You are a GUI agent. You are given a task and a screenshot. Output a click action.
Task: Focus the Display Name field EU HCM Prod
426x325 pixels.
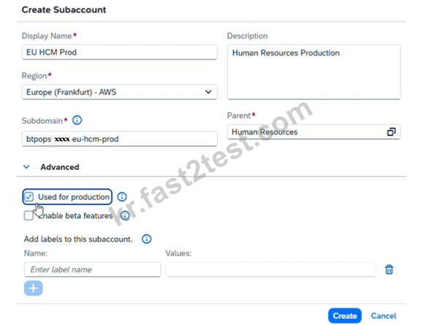120,52
